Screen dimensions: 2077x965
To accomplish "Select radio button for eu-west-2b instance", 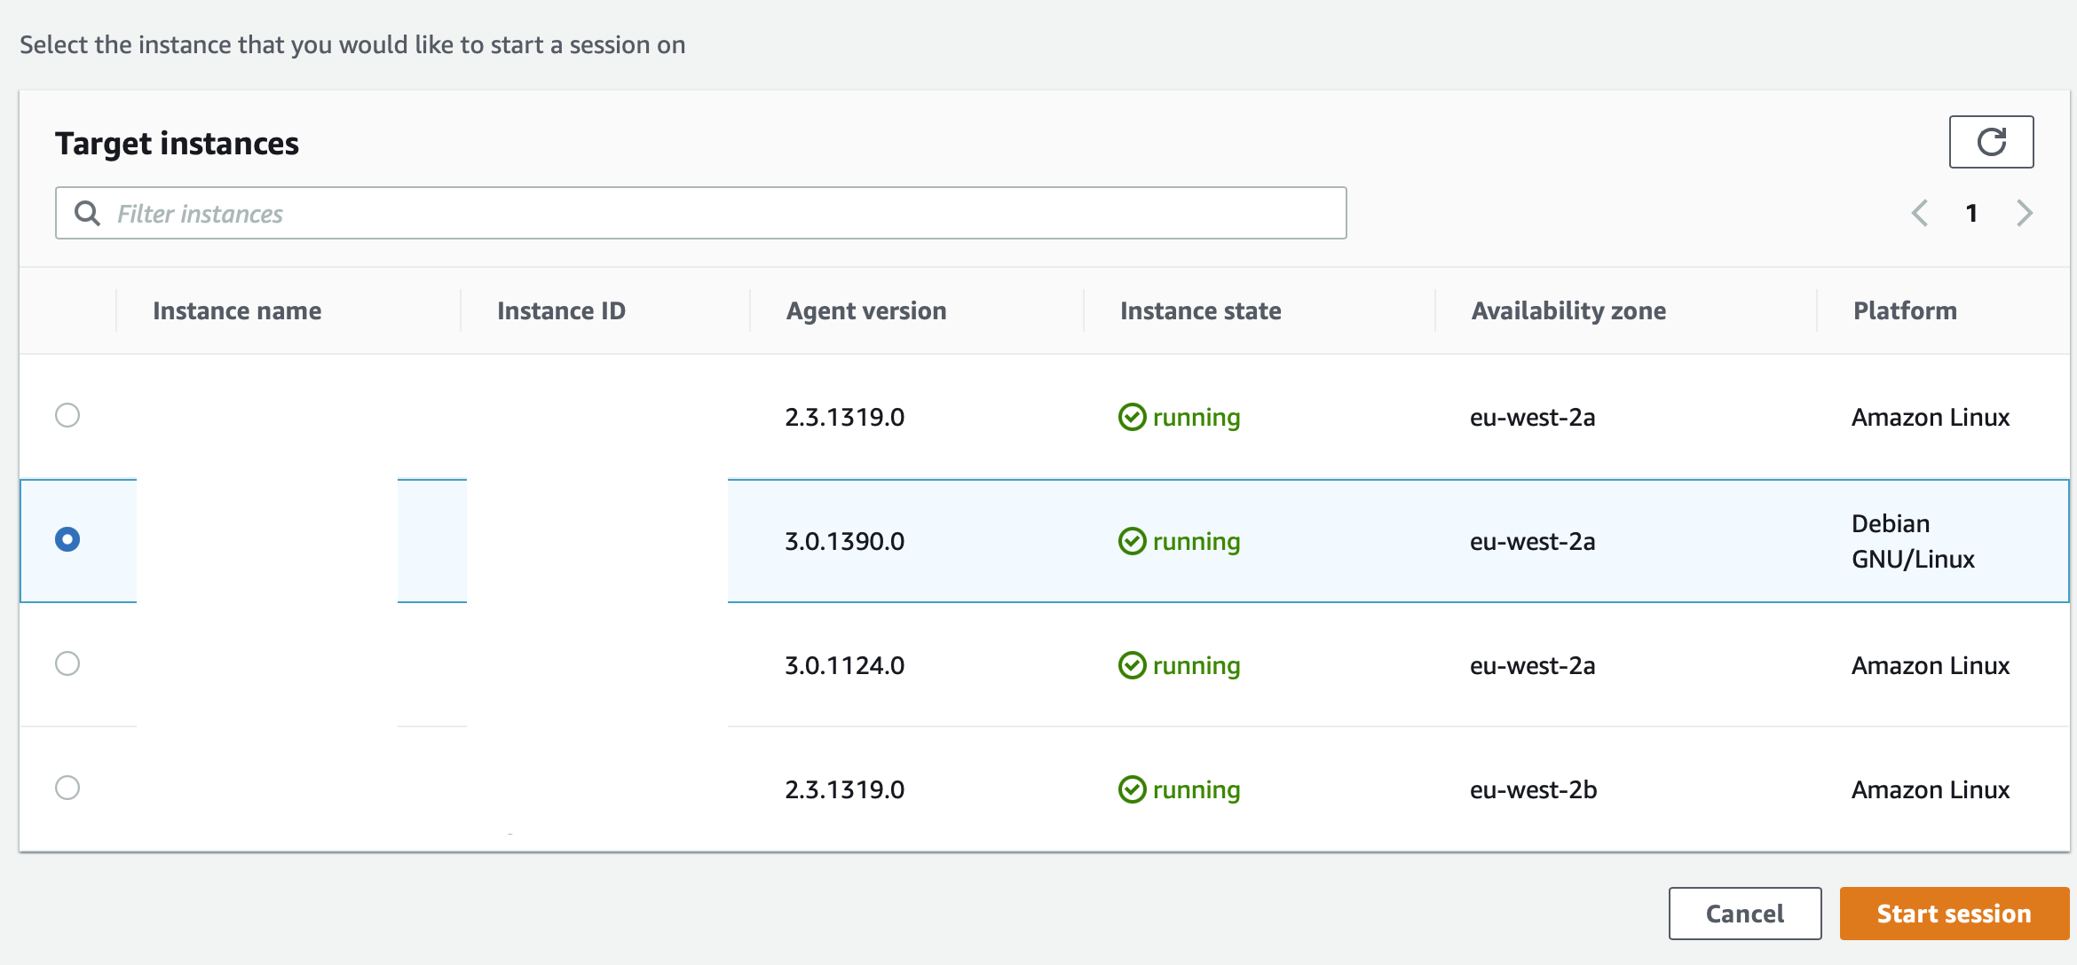I will coord(67,788).
